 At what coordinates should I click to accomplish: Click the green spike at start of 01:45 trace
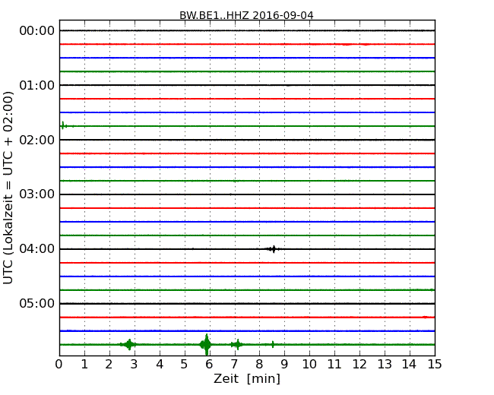tap(64, 125)
